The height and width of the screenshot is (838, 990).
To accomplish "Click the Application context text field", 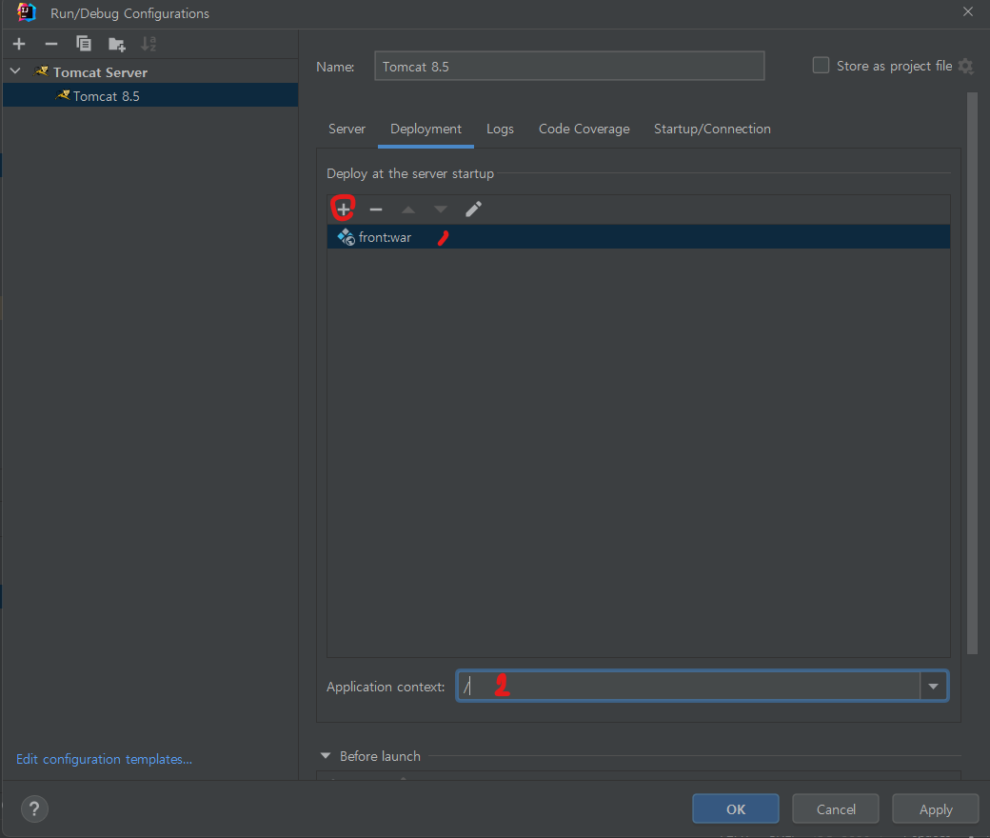I will pos(688,686).
